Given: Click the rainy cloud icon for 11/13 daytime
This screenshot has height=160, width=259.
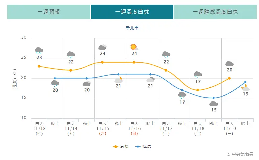Looking at the screenshot, I should pos(39,51).
